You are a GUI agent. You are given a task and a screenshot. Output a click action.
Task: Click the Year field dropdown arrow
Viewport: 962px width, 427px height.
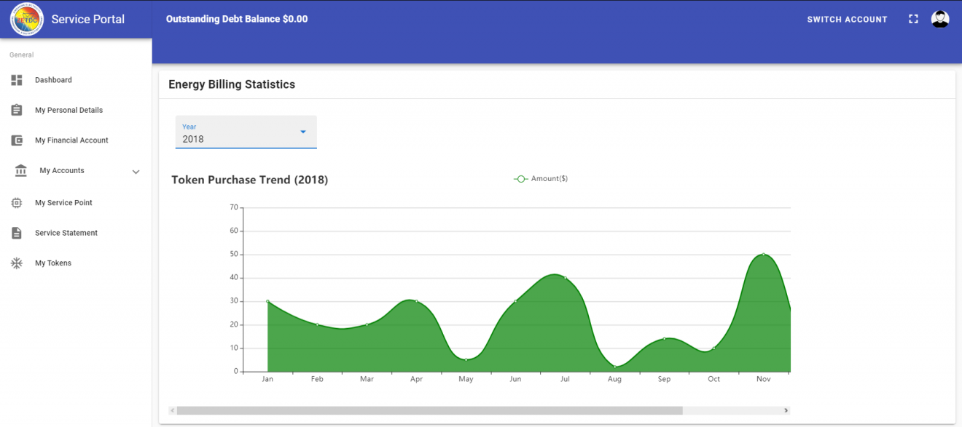point(302,132)
